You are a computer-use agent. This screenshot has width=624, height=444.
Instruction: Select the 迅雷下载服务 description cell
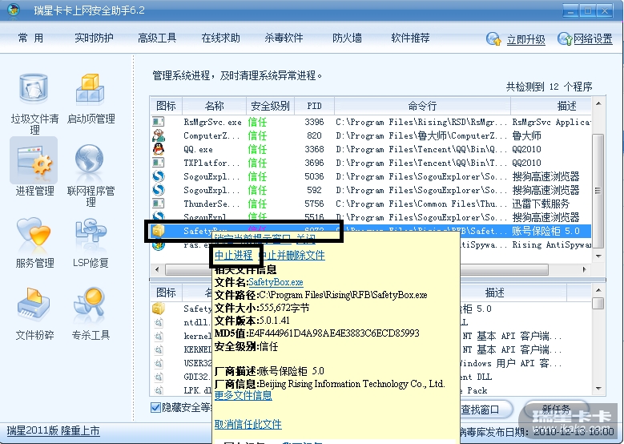(x=541, y=204)
